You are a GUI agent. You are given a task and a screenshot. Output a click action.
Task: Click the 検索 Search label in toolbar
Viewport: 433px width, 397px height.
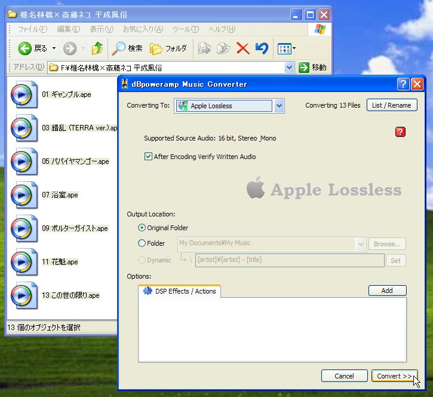click(x=136, y=48)
